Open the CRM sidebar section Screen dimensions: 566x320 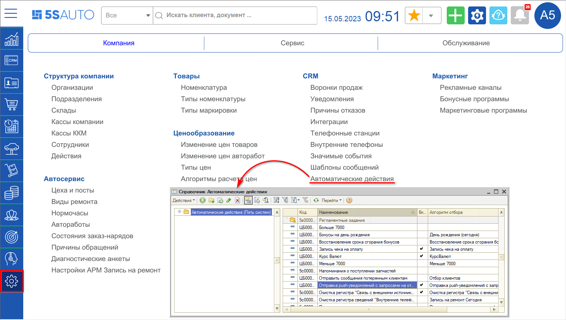tap(11, 60)
